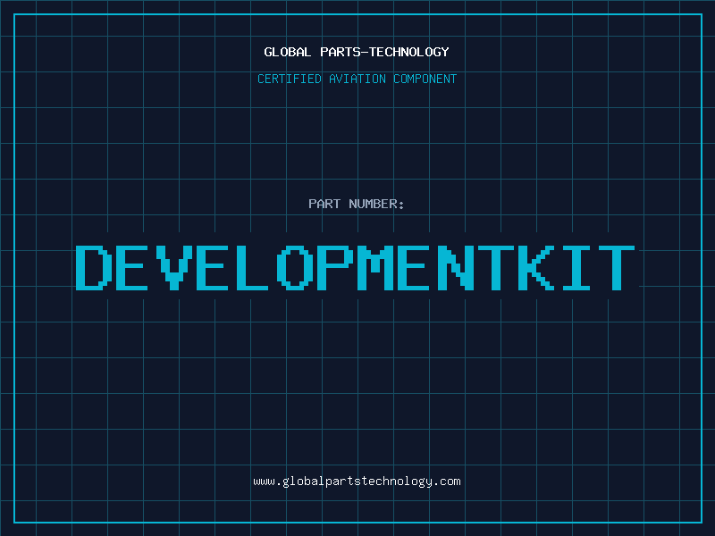Click the large letter D in DEVELOPMENTKIT
The image size is (715, 536).
[92, 268]
